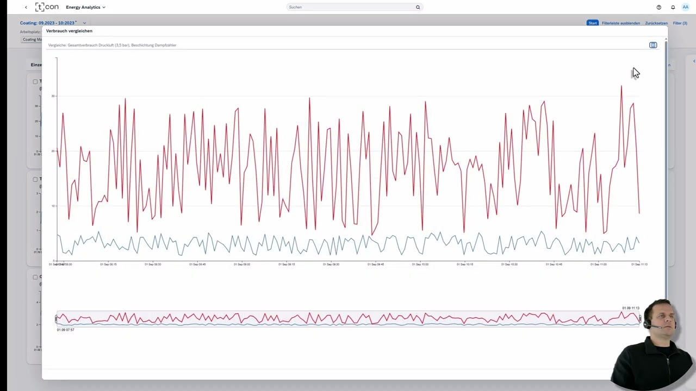This screenshot has height=391, width=696.
Task: Open Filter (3) settings
Action: click(680, 23)
